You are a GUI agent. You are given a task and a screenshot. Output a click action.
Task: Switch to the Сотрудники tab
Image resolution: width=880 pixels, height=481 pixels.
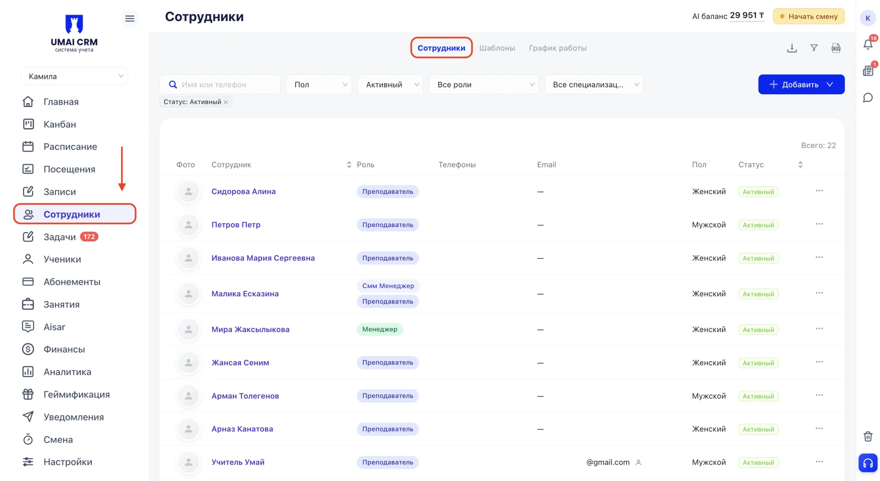[441, 48]
